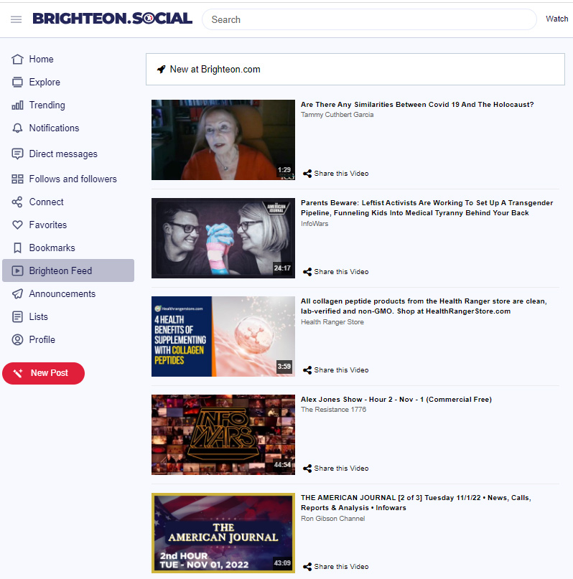Viewport: 573px width, 579px height.
Task: Open collagen peptide products video title
Action: pyautogui.click(x=424, y=306)
